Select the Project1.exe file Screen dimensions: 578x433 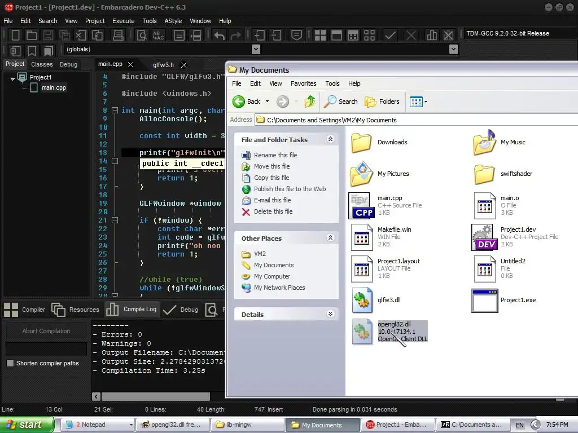(504, 300)
